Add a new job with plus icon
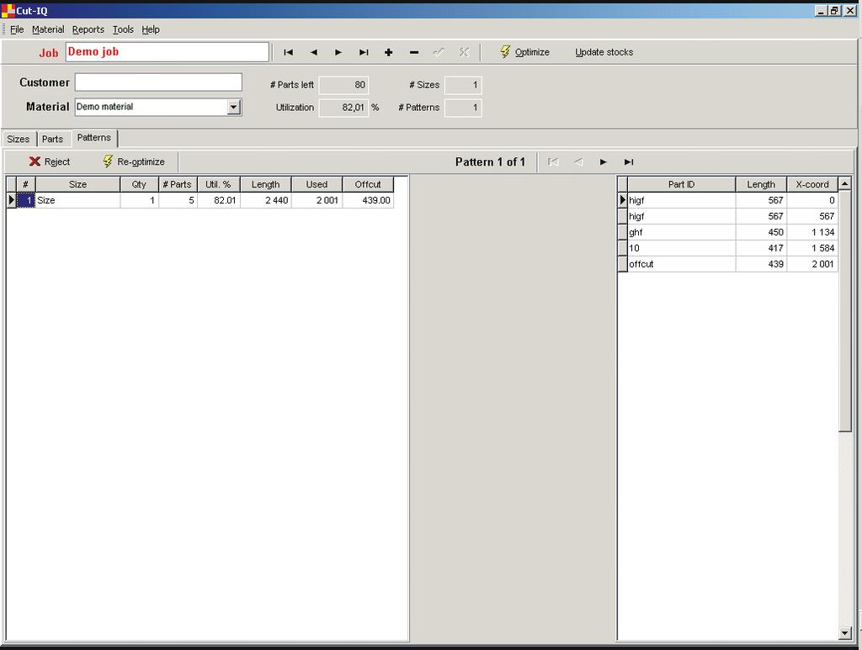862x650 pixels. click(389, 52)
